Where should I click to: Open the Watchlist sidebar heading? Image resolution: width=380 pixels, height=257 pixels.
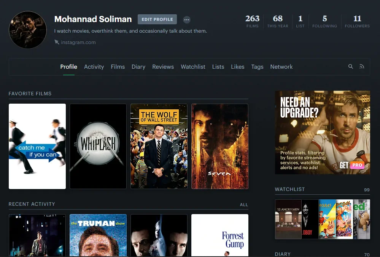pyautogui.click(x=290, y=189)
